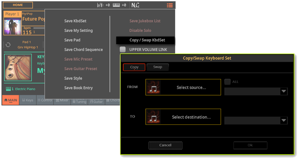303x159 pixels.
Task: Select Save Pad in the menu
Action: [x=72, y=40]
